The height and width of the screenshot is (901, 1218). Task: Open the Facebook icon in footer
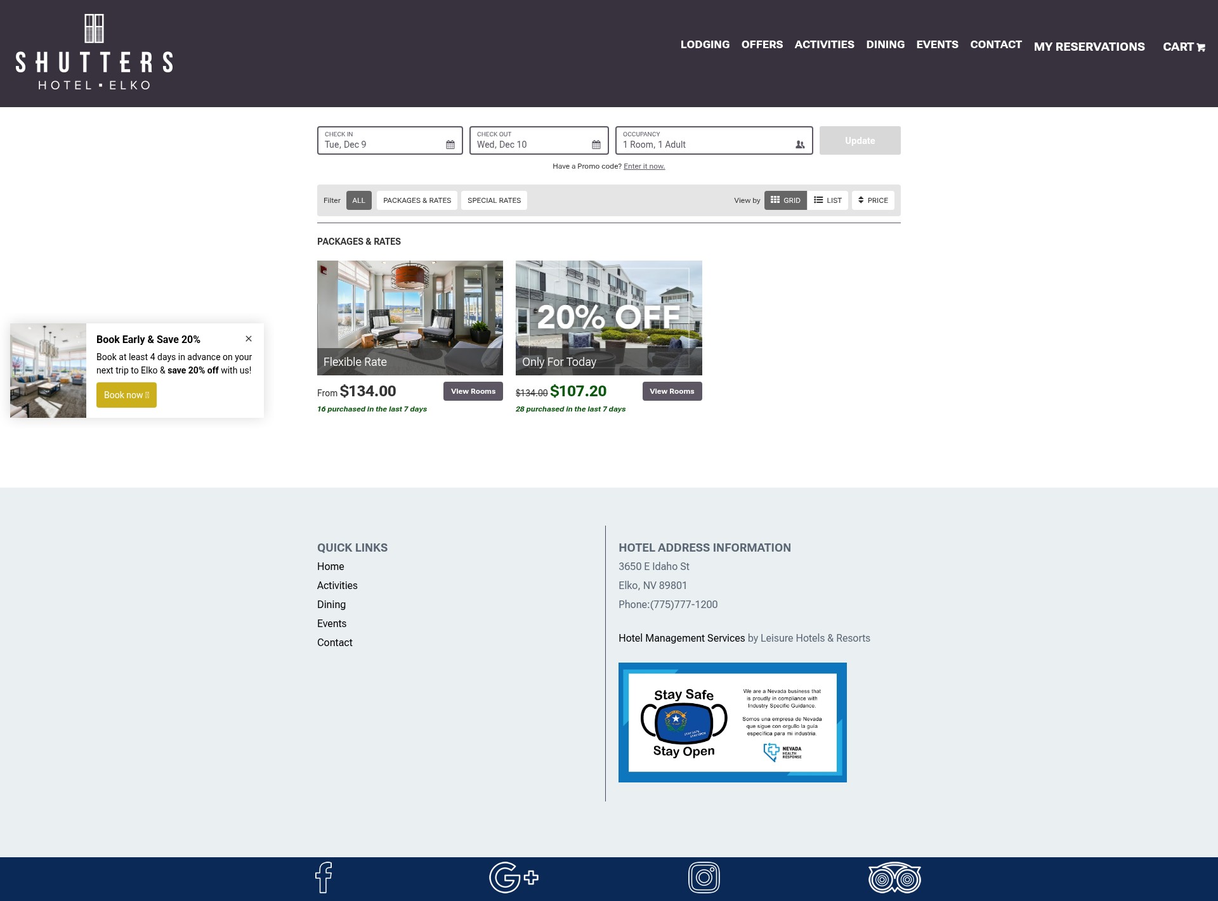pos(324,878)
